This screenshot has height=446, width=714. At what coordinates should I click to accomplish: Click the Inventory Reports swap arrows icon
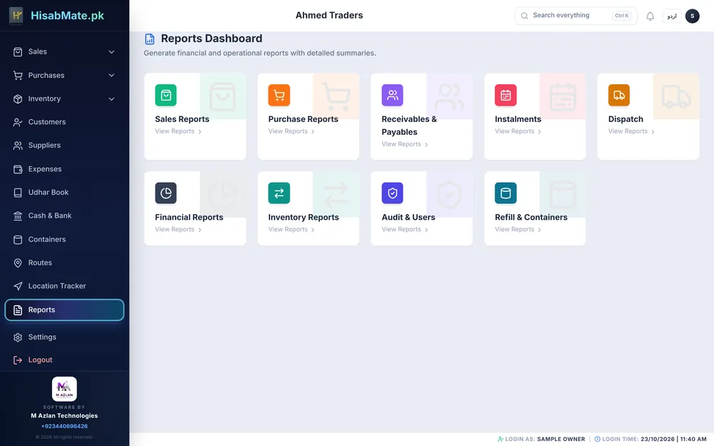click(279, 193)
